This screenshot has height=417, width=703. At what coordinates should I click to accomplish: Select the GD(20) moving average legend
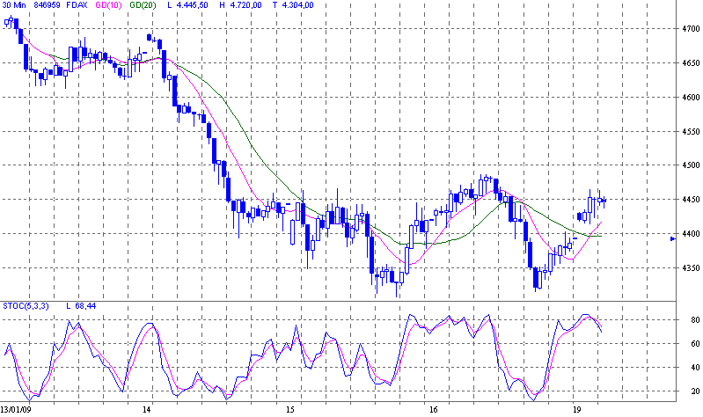(143, 5)
